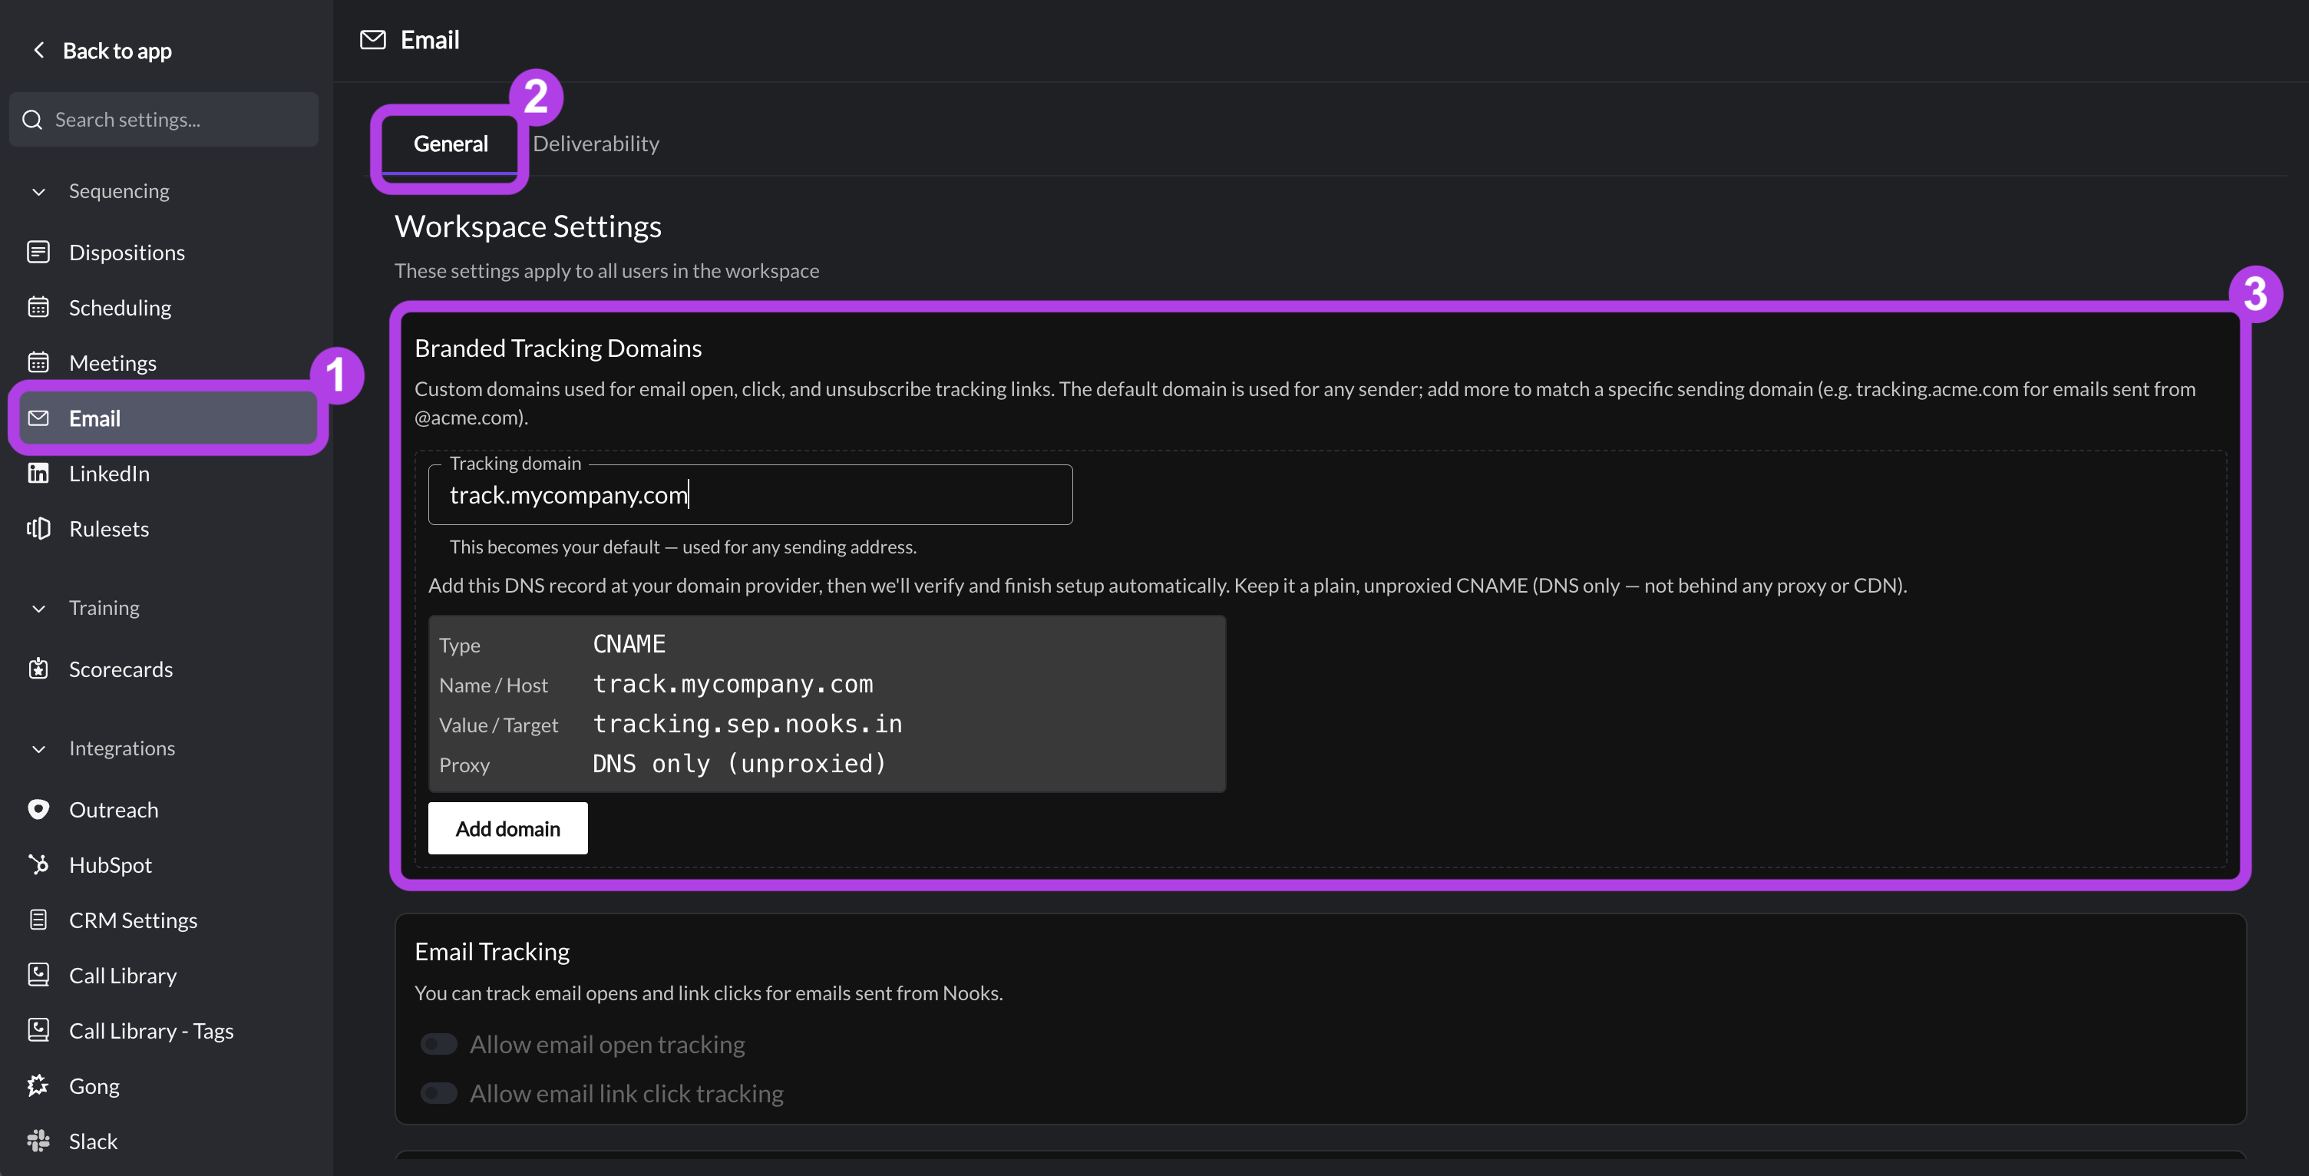The image size is (2309, 1176).
Task: Click the Workspace Settings heading
Action: tap(528, 226)
